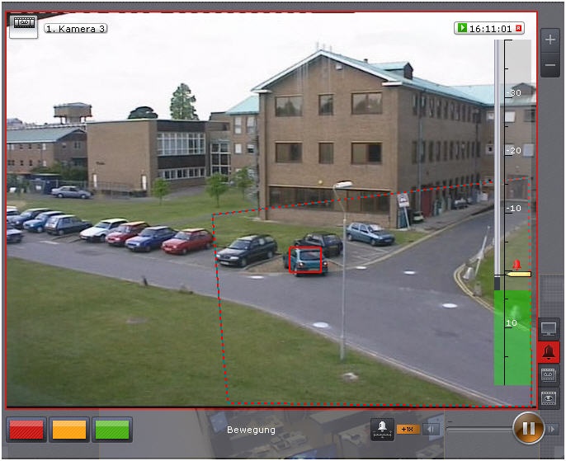Image resolution: width=566 pixels, height=461 pixels.
Task: Switch to live video monitor mode
Action: [x=549, y=328]
